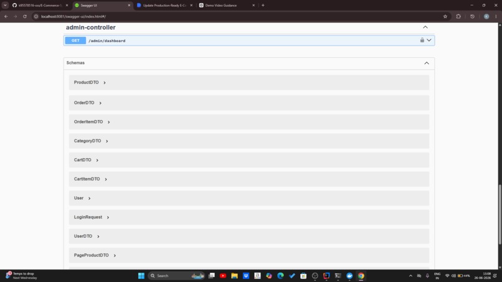Expand the PageProductDTO schema
The width and height of the screenshot is (502, 282).
[x=115, y=255]
